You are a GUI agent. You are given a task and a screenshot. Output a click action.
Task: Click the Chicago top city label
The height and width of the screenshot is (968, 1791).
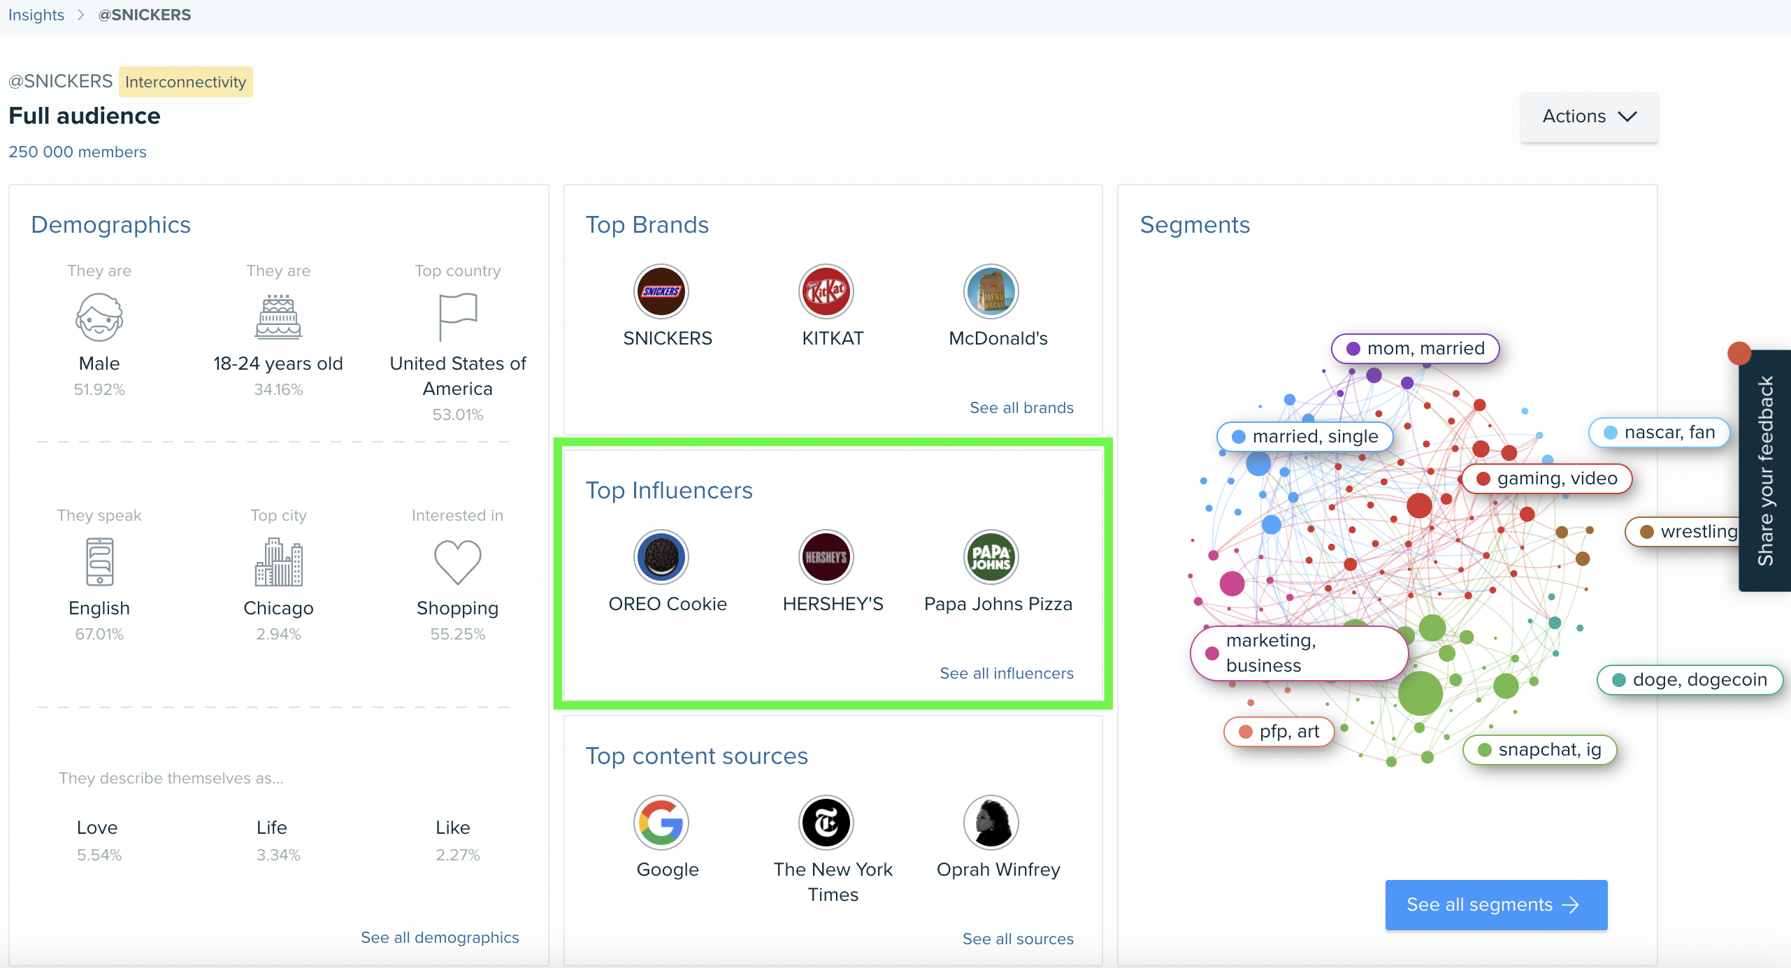278,608
